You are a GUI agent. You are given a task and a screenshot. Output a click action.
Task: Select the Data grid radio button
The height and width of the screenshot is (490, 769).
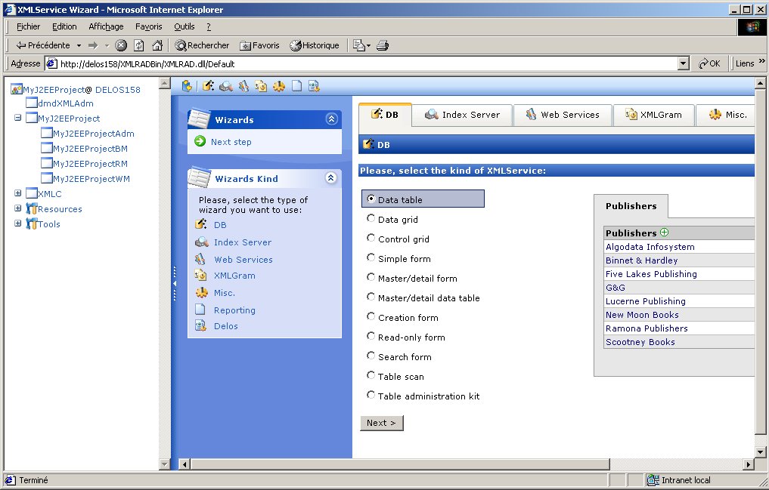[x=371, y=219]
